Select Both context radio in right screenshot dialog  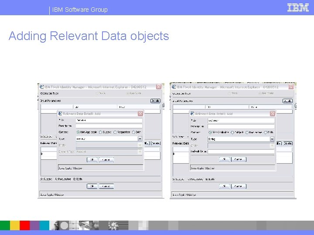tap(266, 132)
